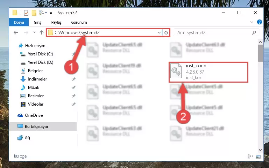Open the Help question mark icon

coord(260,22)
